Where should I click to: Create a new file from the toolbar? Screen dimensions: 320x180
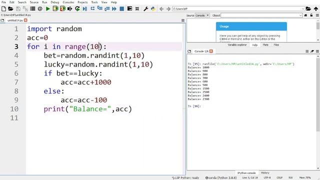point(3,9)
